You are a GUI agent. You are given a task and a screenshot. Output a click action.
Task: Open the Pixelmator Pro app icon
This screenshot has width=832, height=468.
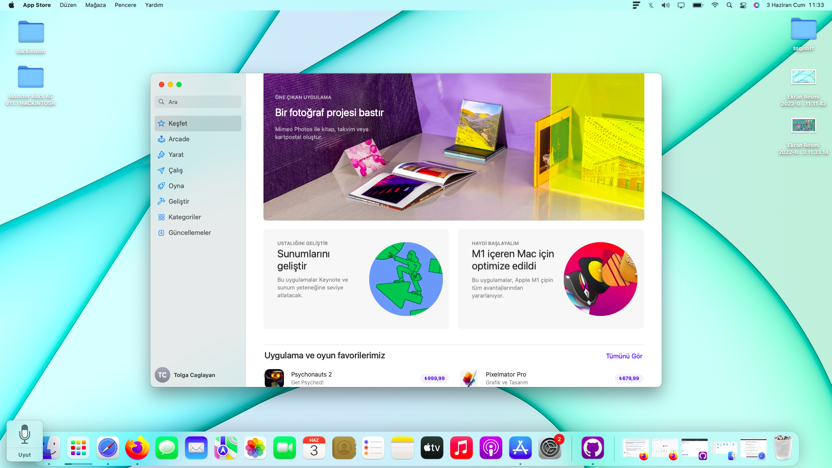coord(469,378)
